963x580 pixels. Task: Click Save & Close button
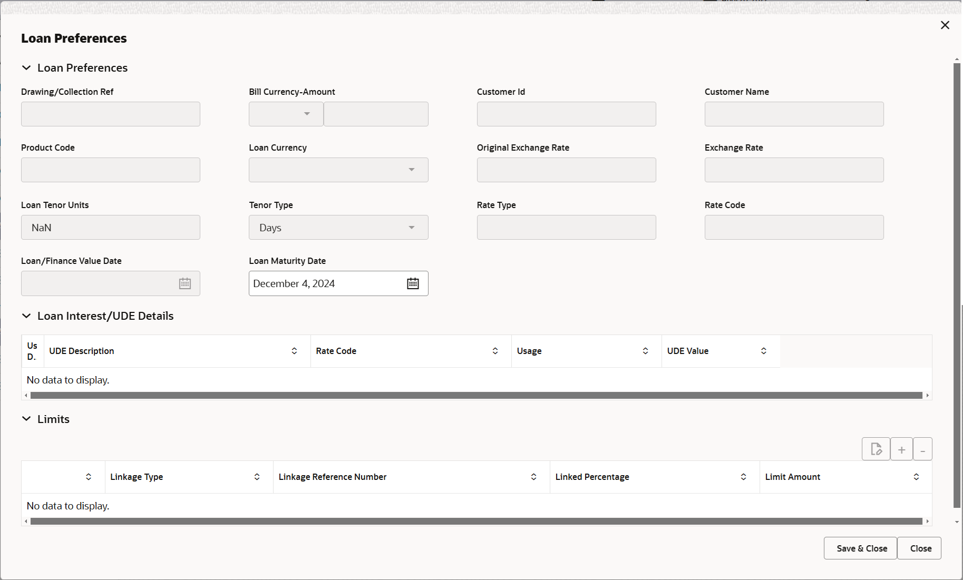click(x=860, y=548)
